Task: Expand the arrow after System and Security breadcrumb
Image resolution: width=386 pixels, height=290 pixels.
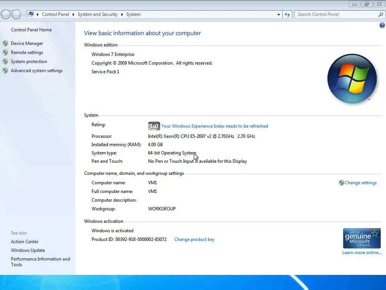Action: point(122,15)
